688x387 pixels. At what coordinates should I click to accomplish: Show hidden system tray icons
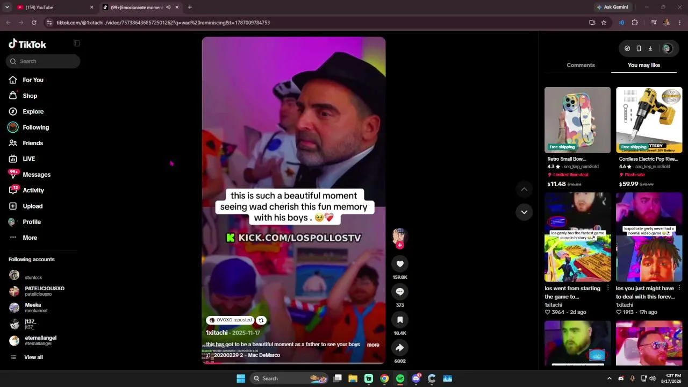pos(609,378)
